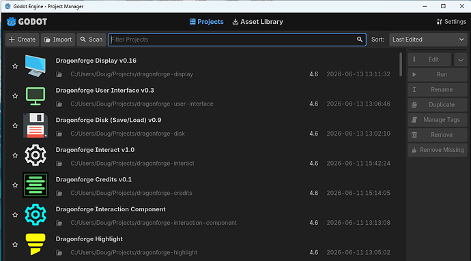Screen dimensions: 471x261
Task: Open the Sort dropdown showing Last Edited
Action: 428,40
